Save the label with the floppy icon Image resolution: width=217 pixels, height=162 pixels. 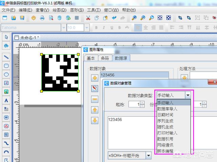click(22, 18)
